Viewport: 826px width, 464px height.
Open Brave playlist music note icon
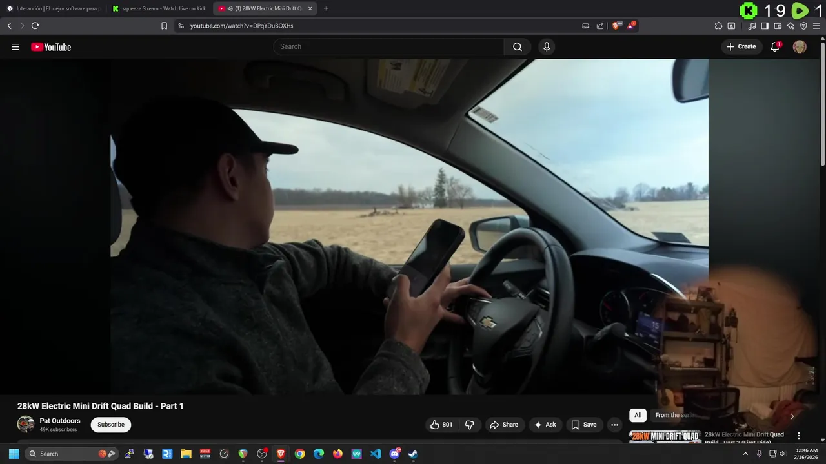[752, 26]
